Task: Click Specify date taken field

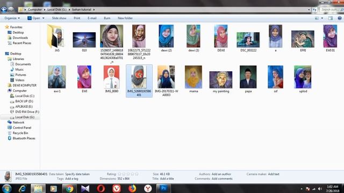Action: (x=77, y=174)
